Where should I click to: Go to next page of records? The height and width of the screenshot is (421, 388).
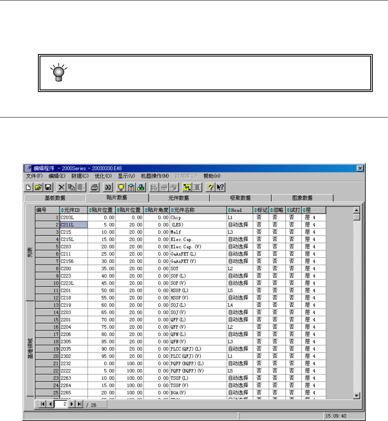click(x=72, y=404)
